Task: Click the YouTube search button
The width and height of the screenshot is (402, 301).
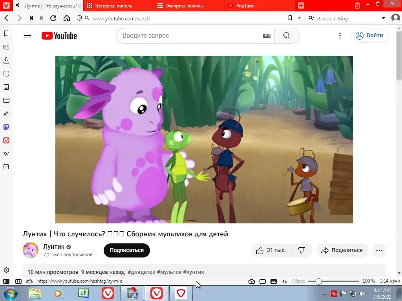Action: pos(287,36)
